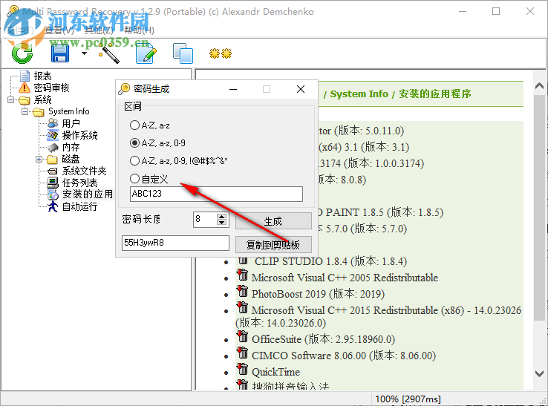The height and width of the screenshot is (406, 548).
Task: Click uninstall icon beside CLIP STUDIO 1.8.4
Action: point(244,261)
